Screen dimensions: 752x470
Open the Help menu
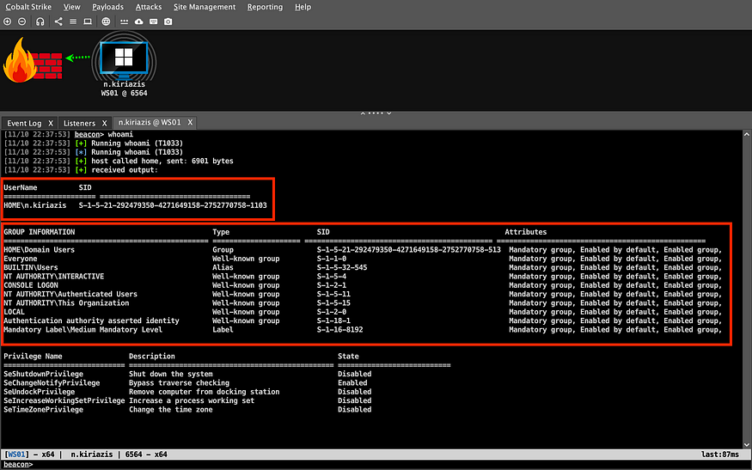click(x=303, y=7)
